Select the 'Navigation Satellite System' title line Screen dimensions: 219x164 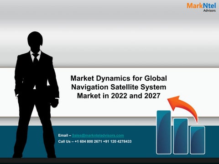click(119, 87)
